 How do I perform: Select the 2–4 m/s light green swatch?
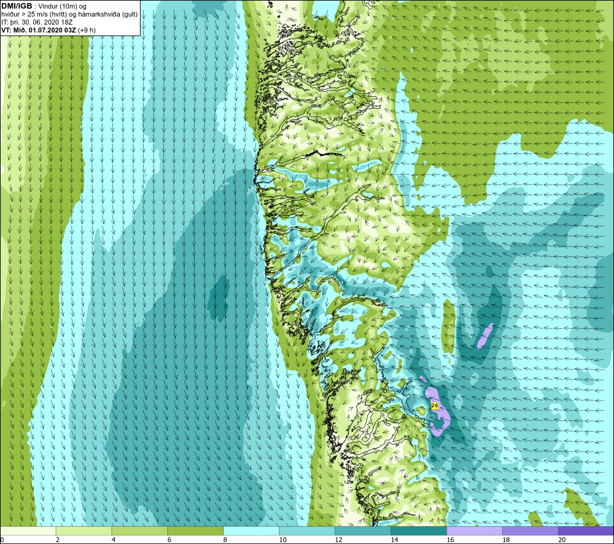click(84, 531)
